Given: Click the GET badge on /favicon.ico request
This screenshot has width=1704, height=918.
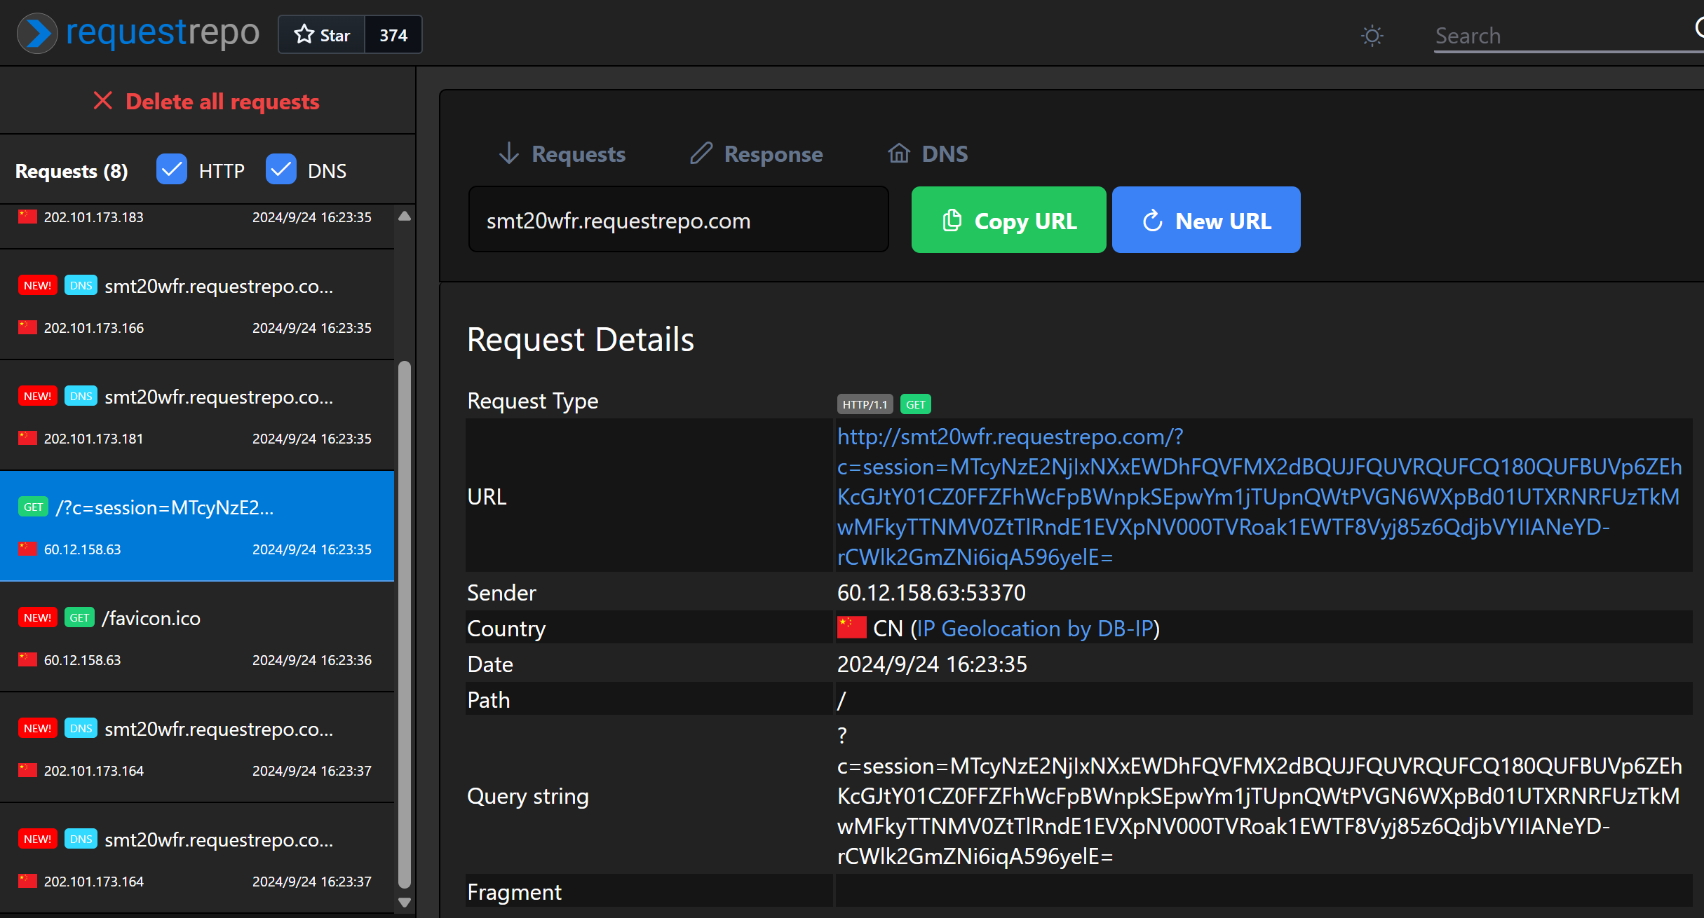Looking at the screenshot, I should point(79,617).
